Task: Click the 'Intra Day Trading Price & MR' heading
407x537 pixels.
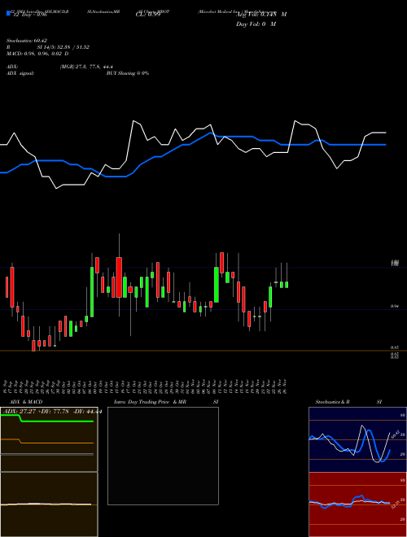Action: (150, 402)
